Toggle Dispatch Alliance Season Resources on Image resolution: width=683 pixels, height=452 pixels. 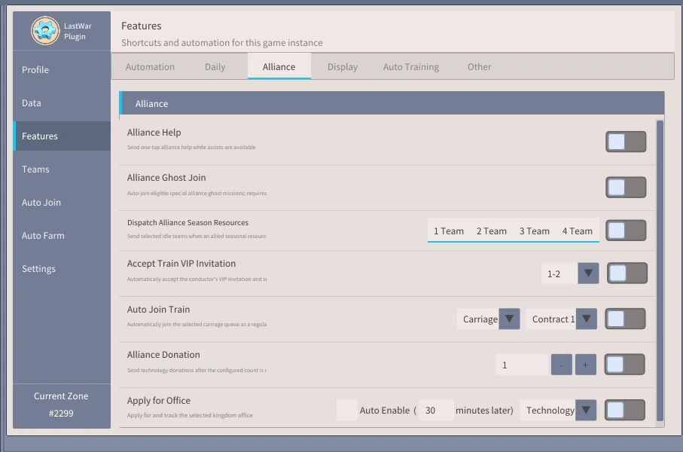[626, 231]
